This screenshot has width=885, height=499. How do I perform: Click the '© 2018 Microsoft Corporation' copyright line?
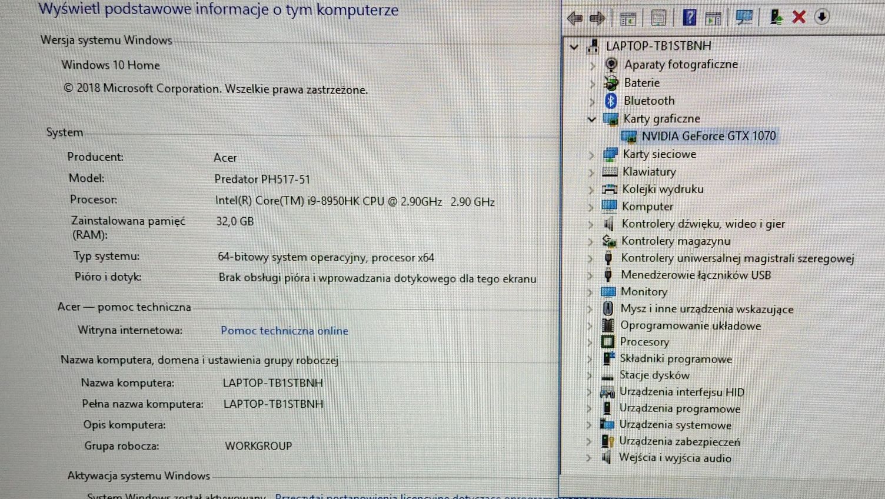click(x=215, y=89)
